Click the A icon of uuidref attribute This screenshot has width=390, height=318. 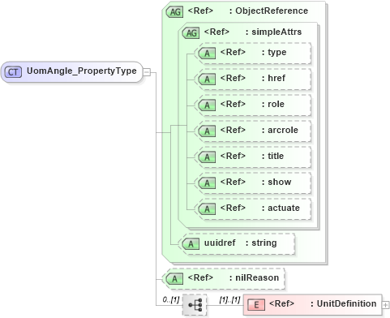(191, 244)
